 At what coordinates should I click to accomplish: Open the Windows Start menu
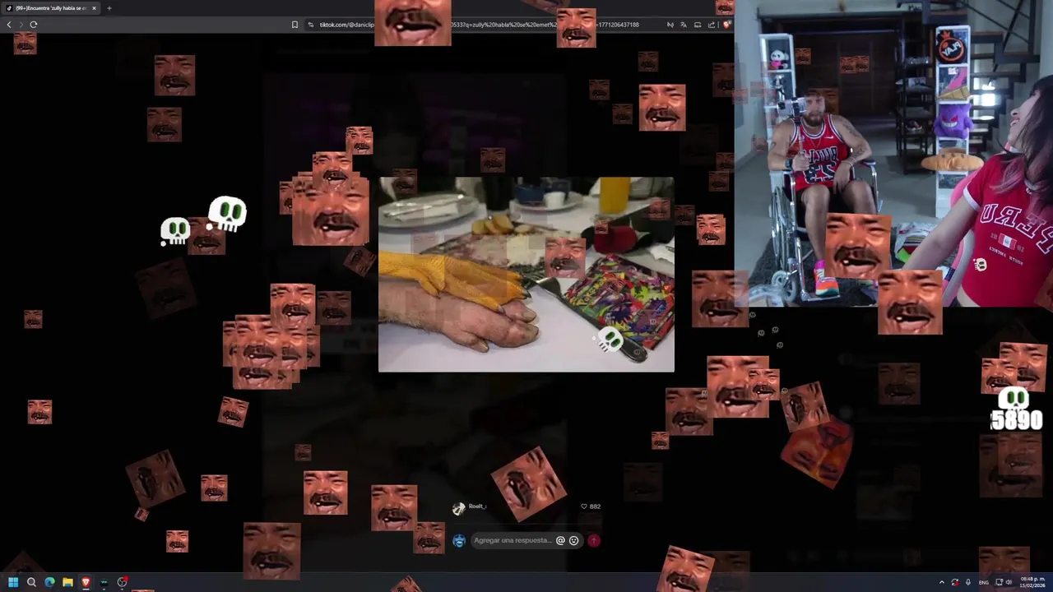13,582
